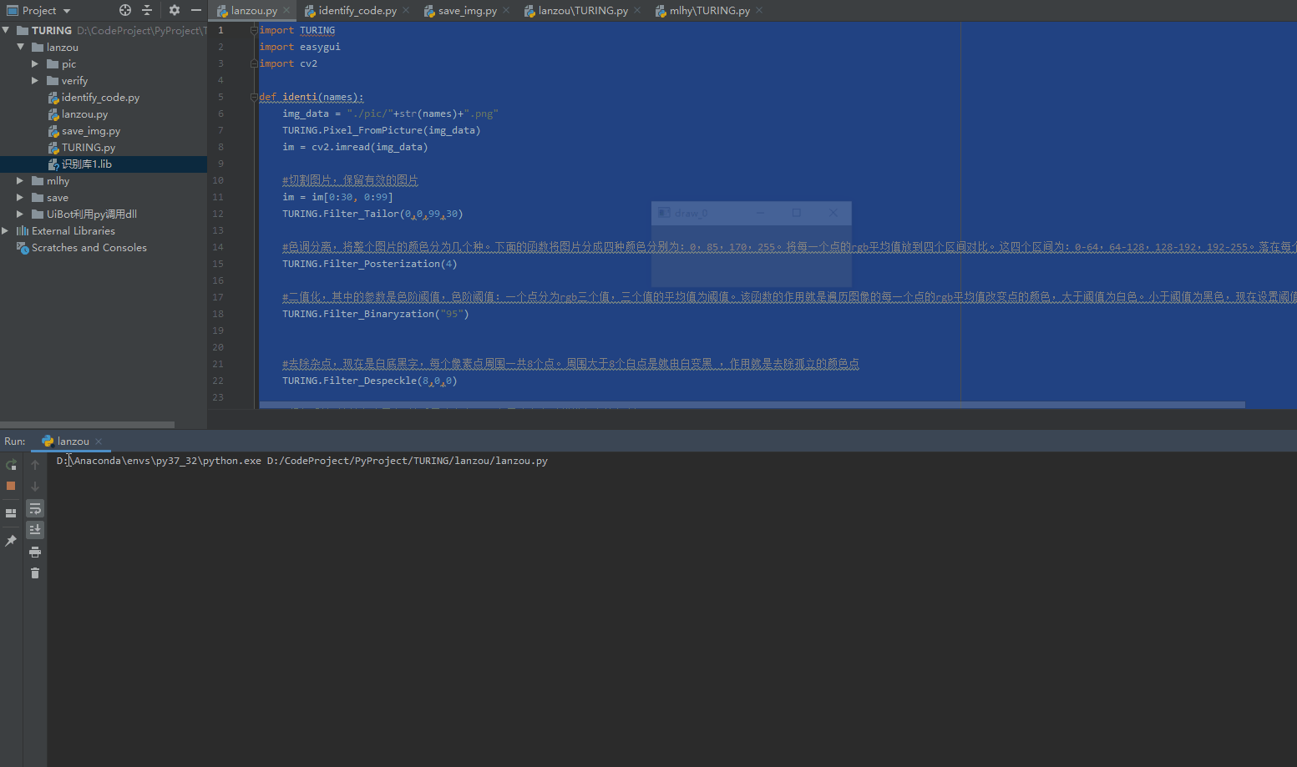
Task: Expand the External Libraries node
Action: point(5,230)
